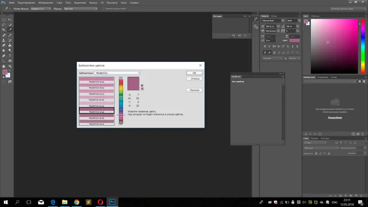The height and width of the screenshot is (207, 368).
Task: Select the Crop tool
Action: (x=4, y=30)
